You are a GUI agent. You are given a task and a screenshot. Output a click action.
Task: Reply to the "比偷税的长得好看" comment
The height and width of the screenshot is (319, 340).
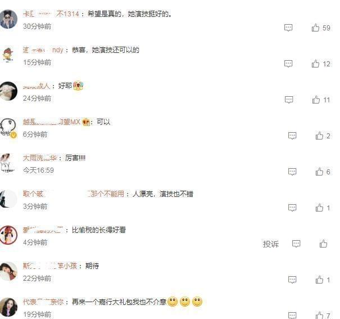(296, 244)
